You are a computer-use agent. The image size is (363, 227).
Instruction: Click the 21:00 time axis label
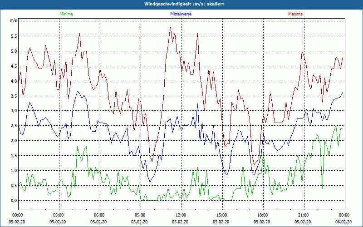[304, 215]
